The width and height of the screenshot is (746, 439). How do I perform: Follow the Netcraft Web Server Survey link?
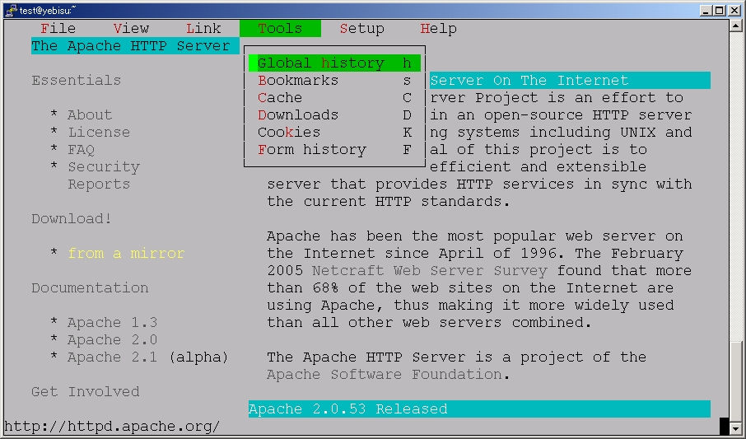tap(430, 270)
